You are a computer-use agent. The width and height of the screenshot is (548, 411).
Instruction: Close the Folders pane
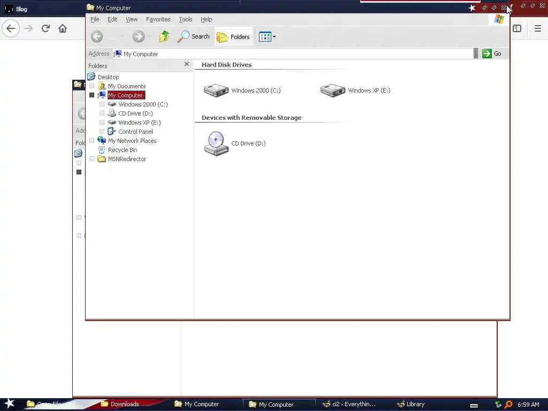tap(187, 64)
